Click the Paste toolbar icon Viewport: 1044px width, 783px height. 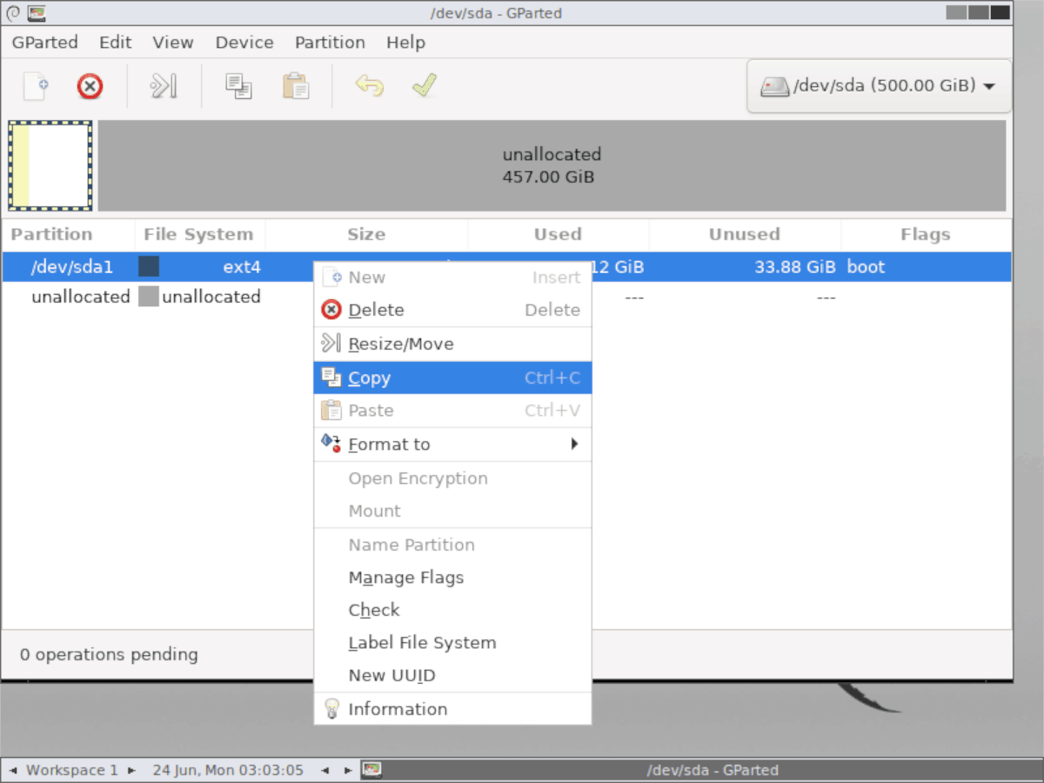(295, 85)
